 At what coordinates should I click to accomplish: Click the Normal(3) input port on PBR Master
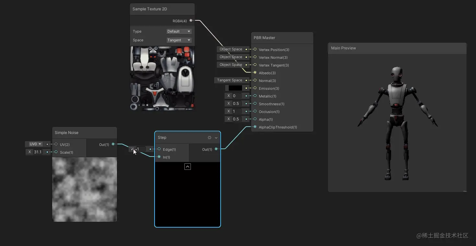pyautogui.click(x=255, y=80)
